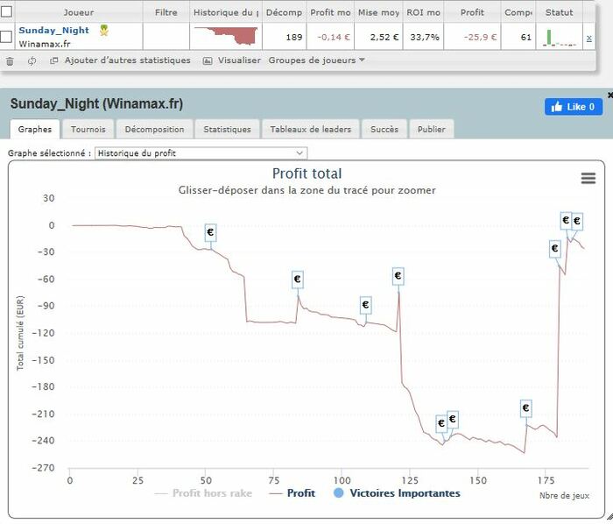Toggle the select-all header checkbox

pos(6,12)
